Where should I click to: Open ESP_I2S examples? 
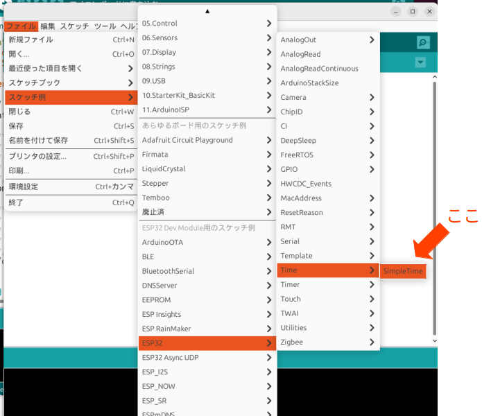pos(207,372)
